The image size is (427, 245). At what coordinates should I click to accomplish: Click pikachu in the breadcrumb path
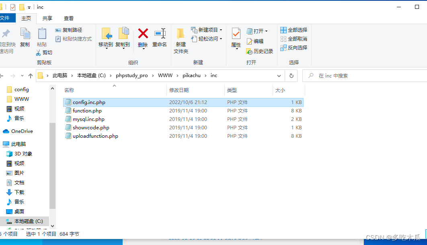[x=192, y=76]
